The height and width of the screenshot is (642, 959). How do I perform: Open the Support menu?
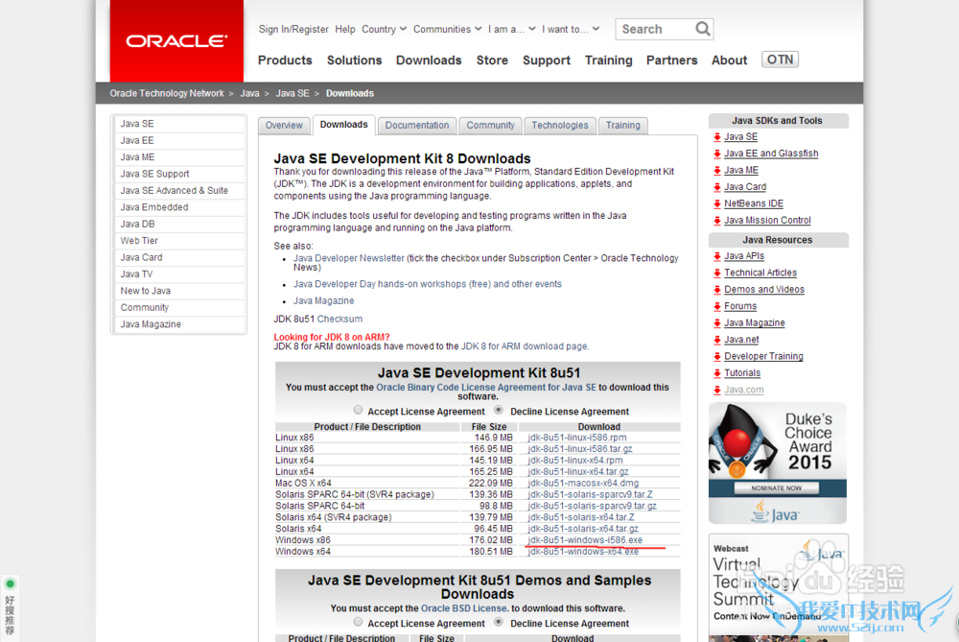pos(547,59)
